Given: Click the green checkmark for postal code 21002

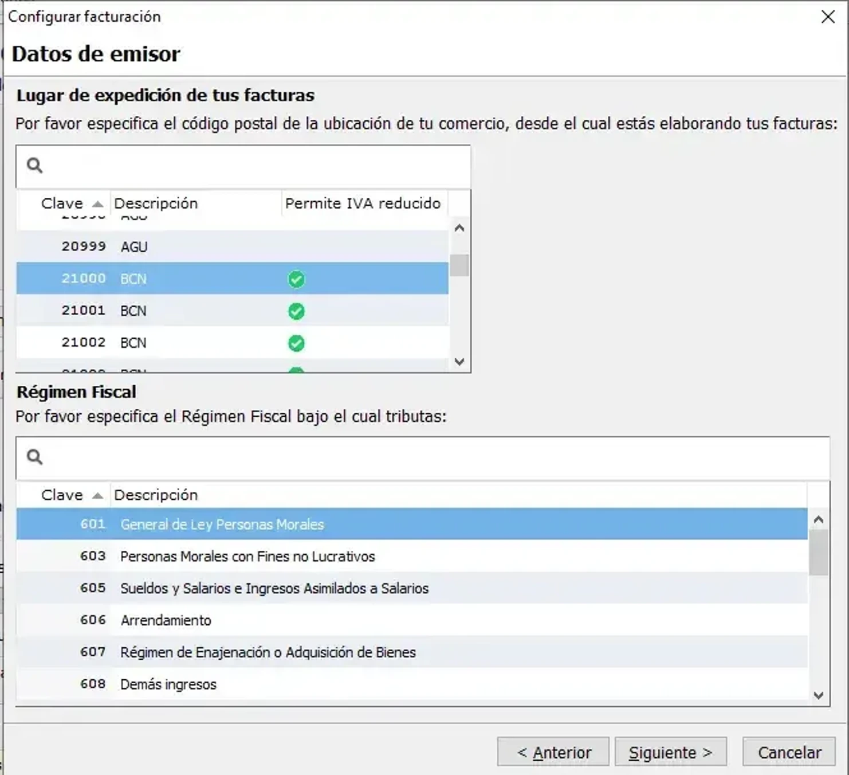Looking at the screenshot, I should click(296, 343).
